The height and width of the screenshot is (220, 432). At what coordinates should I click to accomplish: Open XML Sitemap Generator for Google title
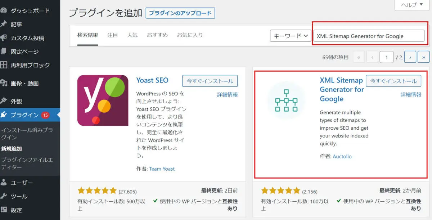pos(341,90)
